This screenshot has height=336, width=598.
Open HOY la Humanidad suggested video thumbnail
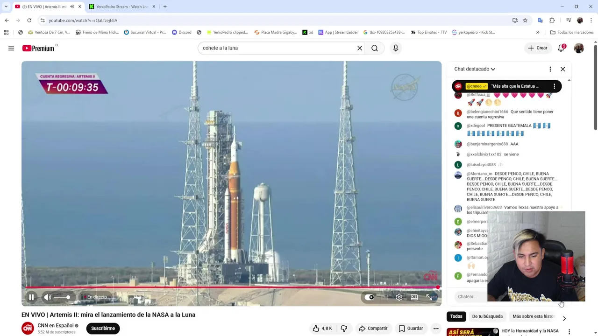click(x=472, y=332)
